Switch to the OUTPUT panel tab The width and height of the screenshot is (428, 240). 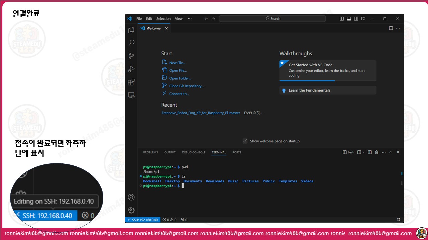click(170, 152)
